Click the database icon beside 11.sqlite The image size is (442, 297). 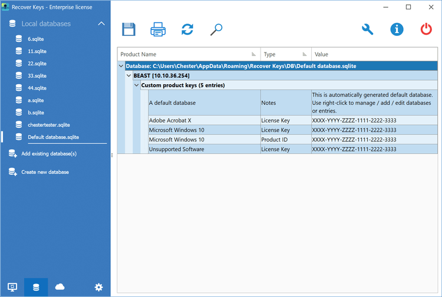[x=19, y=51]
